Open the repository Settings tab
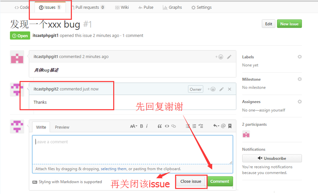Viewport: 318px width, 194px height. [201, 7]
